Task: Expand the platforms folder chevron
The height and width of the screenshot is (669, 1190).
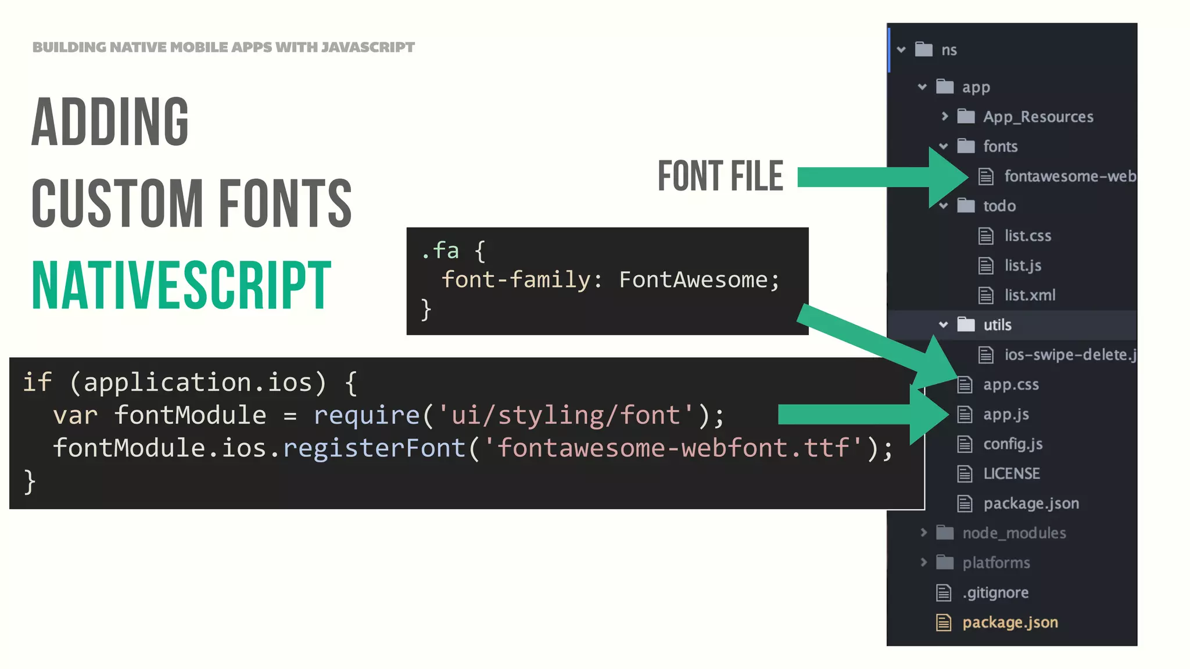Action: 923,562
